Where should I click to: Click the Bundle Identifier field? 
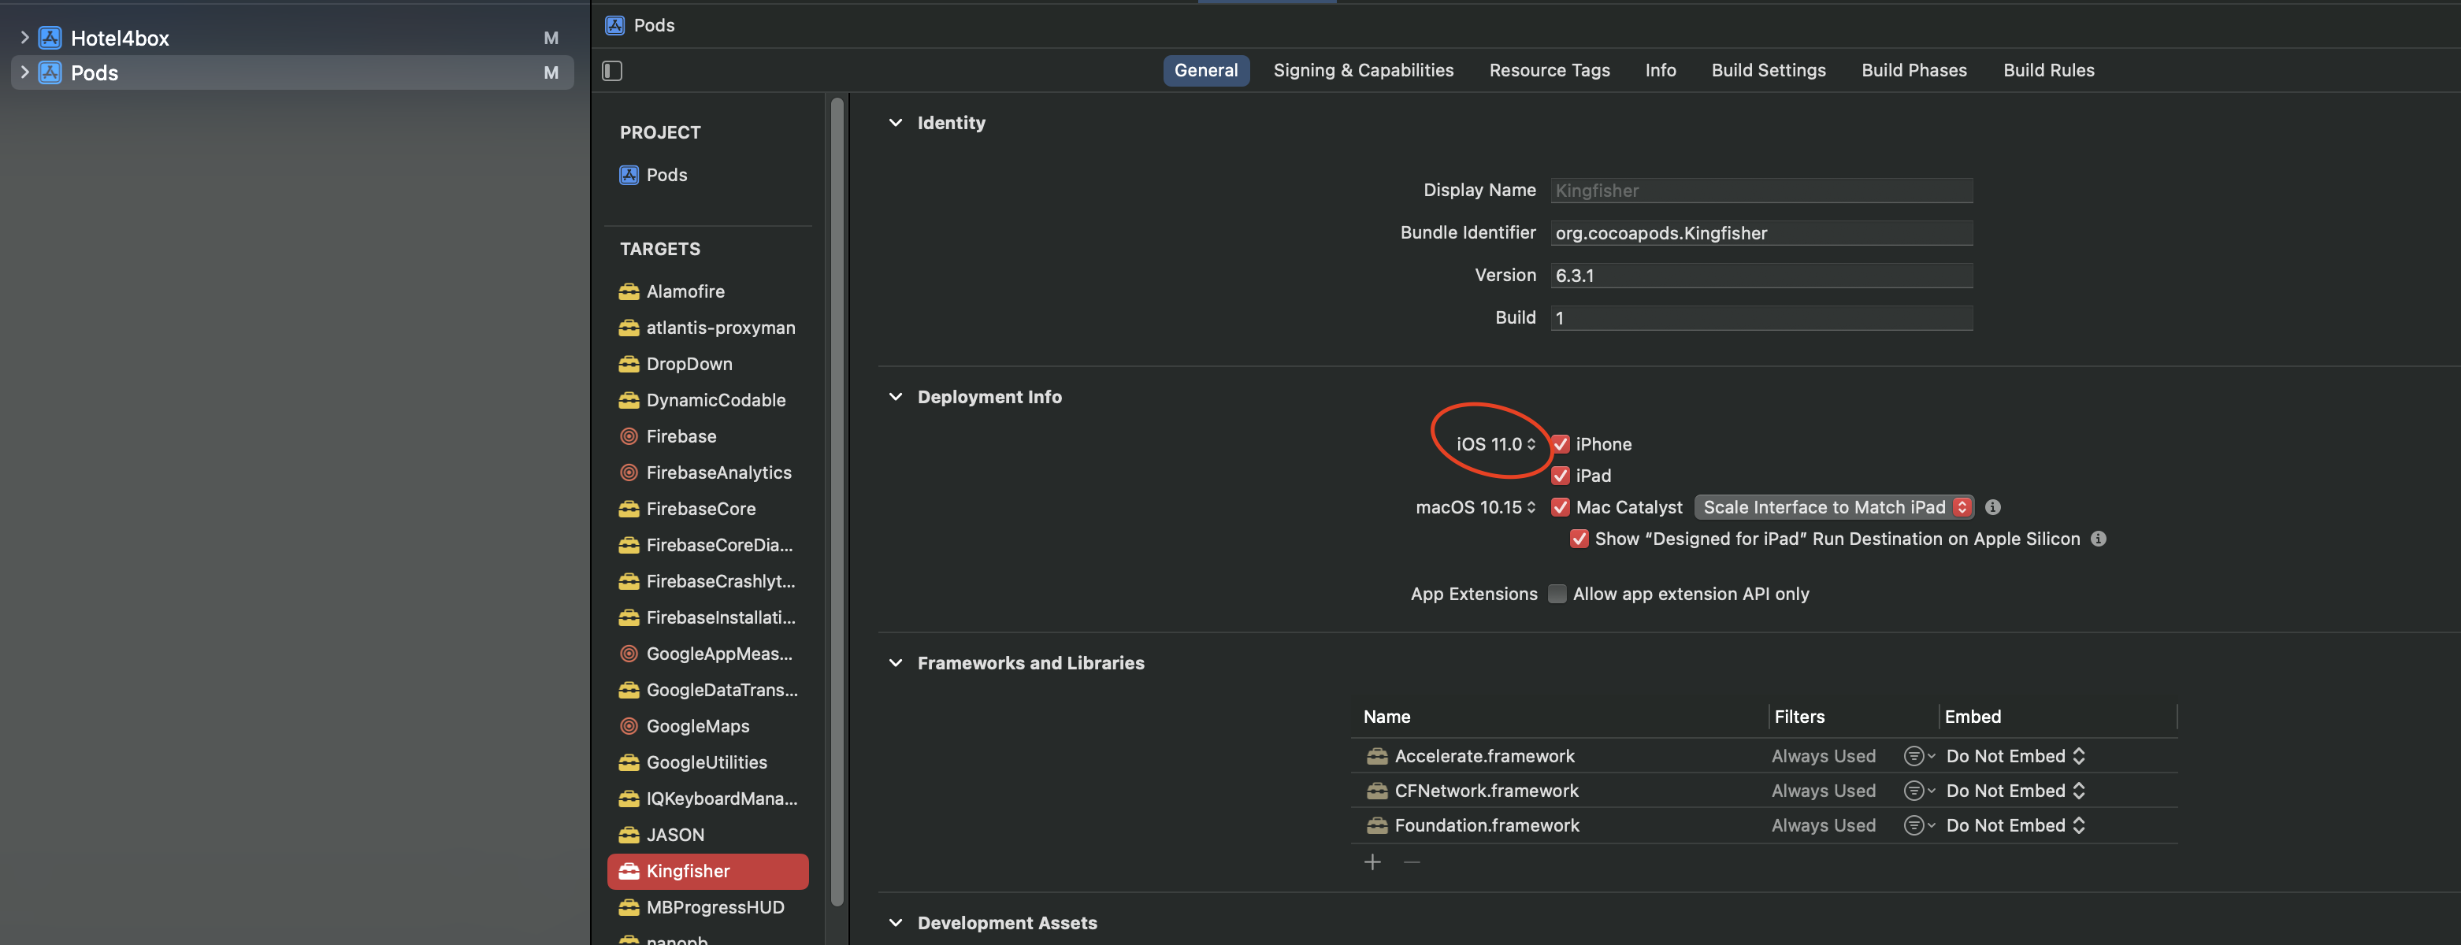1761,233
